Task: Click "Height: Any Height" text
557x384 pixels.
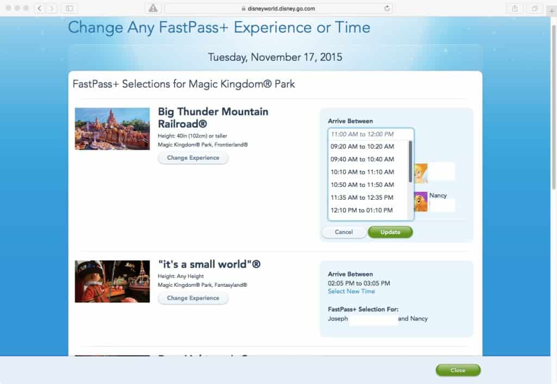Action: 181,276
